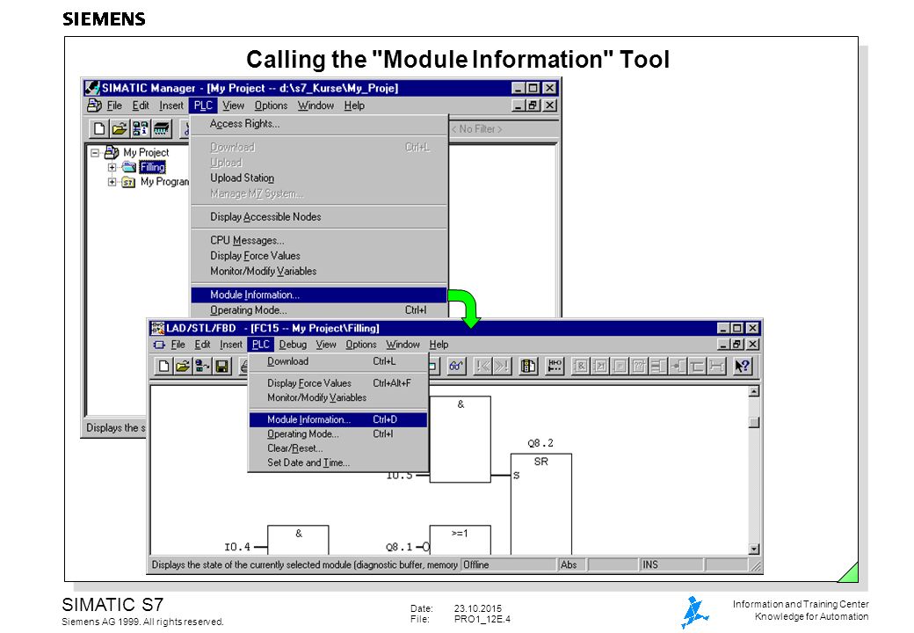Choose Display Force Values Ctrl+Alt+F entry
This screenshot has width=914, height=633.
338,383
